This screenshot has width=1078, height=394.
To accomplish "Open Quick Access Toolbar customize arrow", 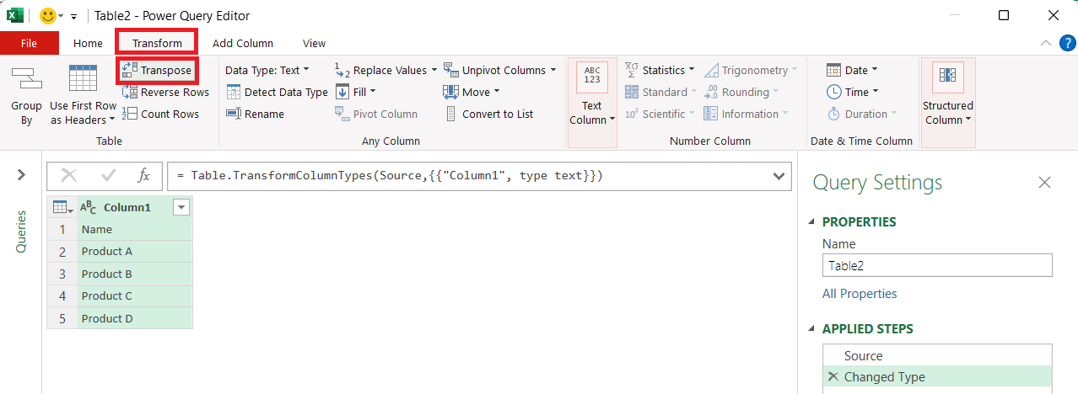I will click(x=73, y=16).
